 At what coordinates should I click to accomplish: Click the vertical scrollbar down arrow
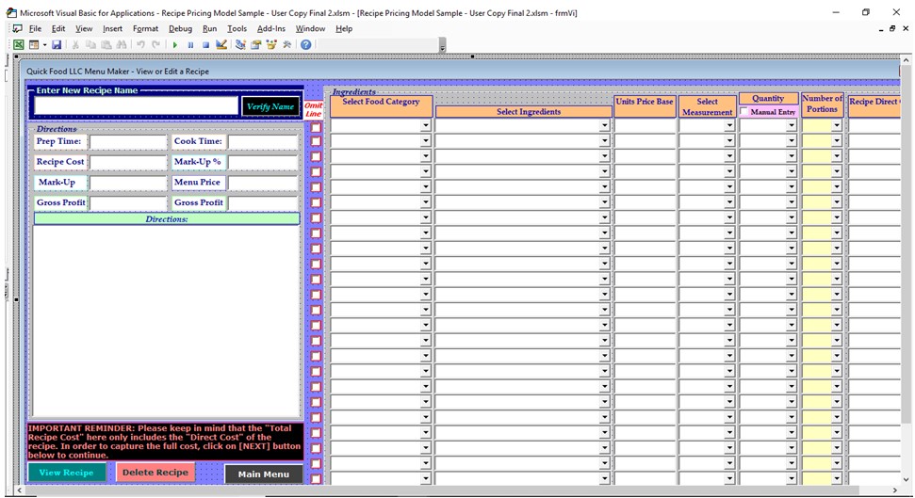tap(906, 478)
